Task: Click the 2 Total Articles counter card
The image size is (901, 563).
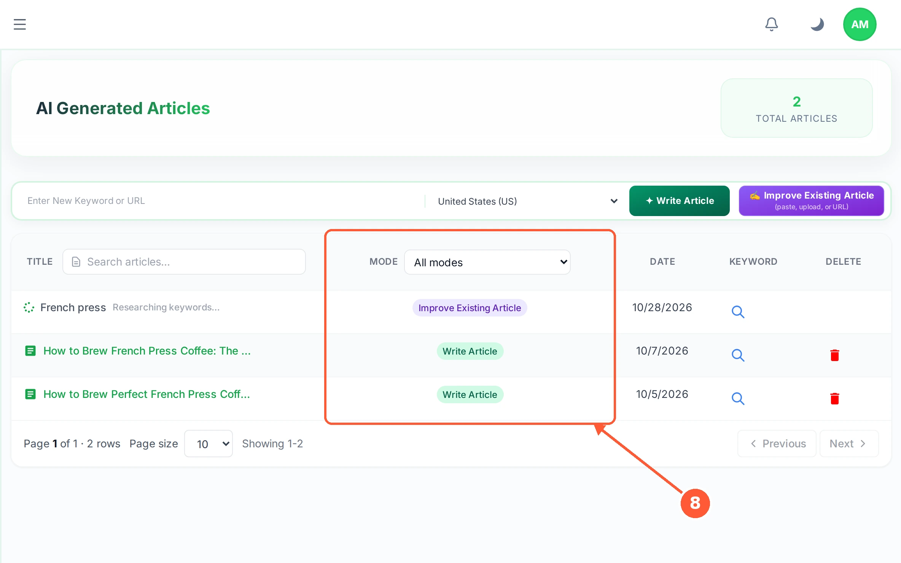Action: pyautogui.click(x=796, y=108)
